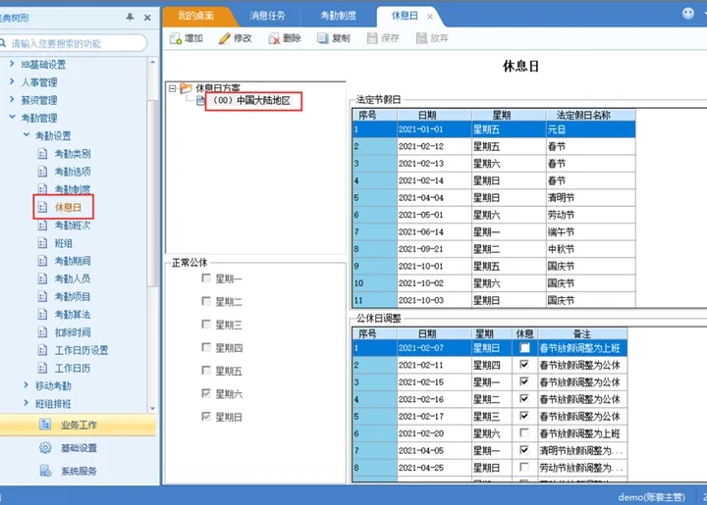Viewport: 707px width, 505px height.
Task: Uncheck the 星期日 checkbox
Action: [206, 417]
